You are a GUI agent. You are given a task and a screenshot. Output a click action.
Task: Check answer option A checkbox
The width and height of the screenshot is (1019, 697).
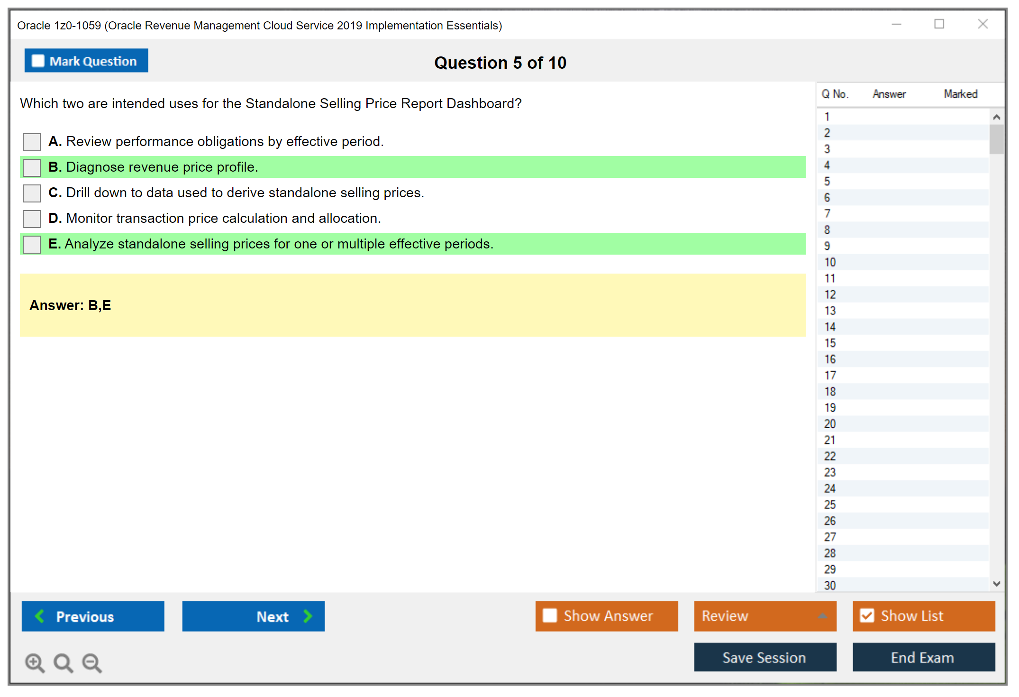[31, 142]
